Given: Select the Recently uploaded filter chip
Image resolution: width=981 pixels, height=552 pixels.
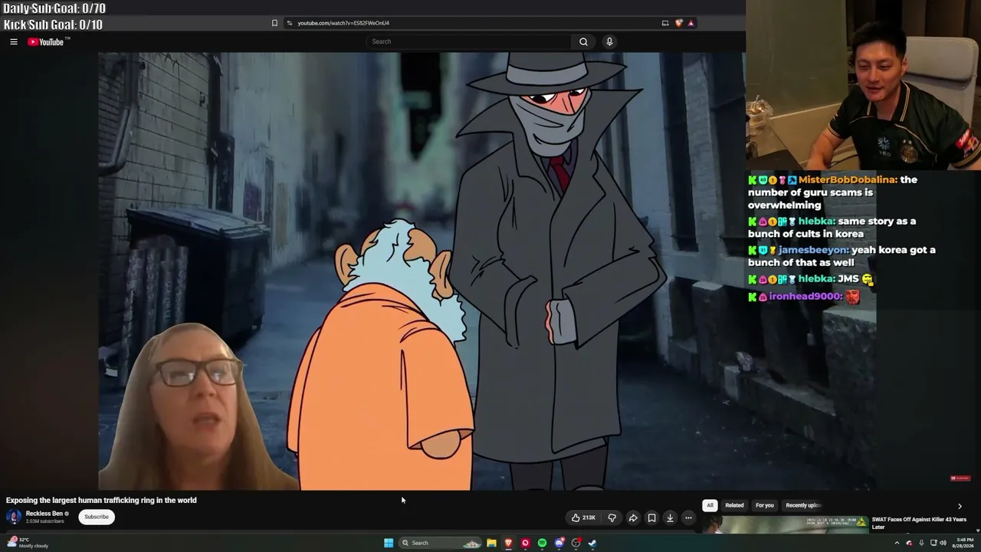Looking at the screenshot, I should click(x=803, y=505).
